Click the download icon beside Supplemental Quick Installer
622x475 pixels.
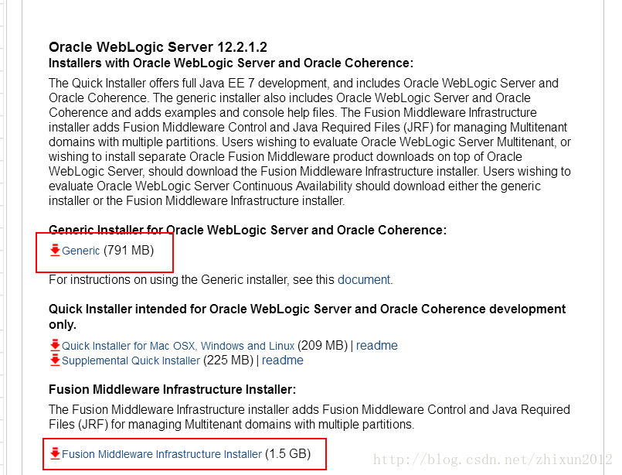click(x=55, y=360)
